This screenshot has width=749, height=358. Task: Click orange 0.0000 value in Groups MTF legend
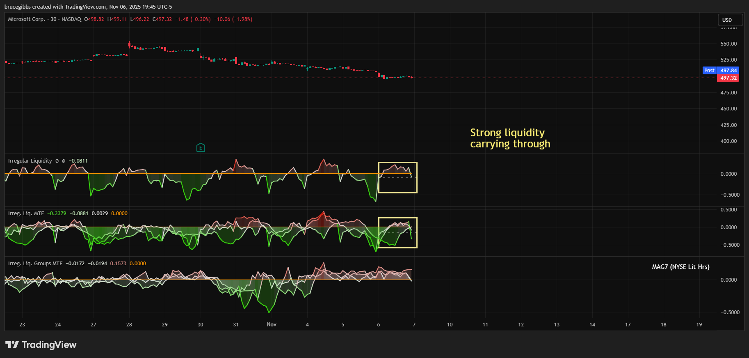(138, 264)
